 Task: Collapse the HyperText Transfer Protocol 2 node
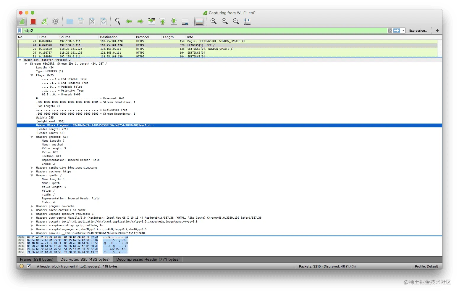pyautogui.click(x=20, y=60)
